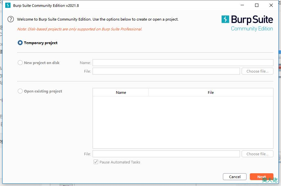Screen dimensions: 281x186
Task: Click the Name column header in projects table
Action: click(121, 93)
